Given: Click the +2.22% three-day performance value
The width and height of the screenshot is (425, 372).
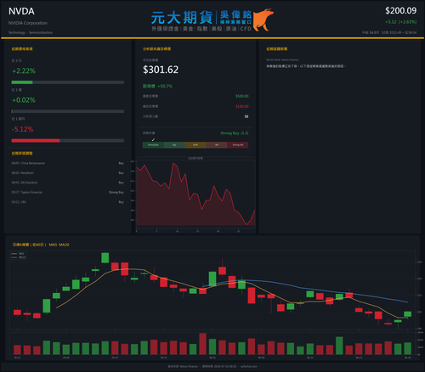Looking at the screenshot, I should 24,70.
